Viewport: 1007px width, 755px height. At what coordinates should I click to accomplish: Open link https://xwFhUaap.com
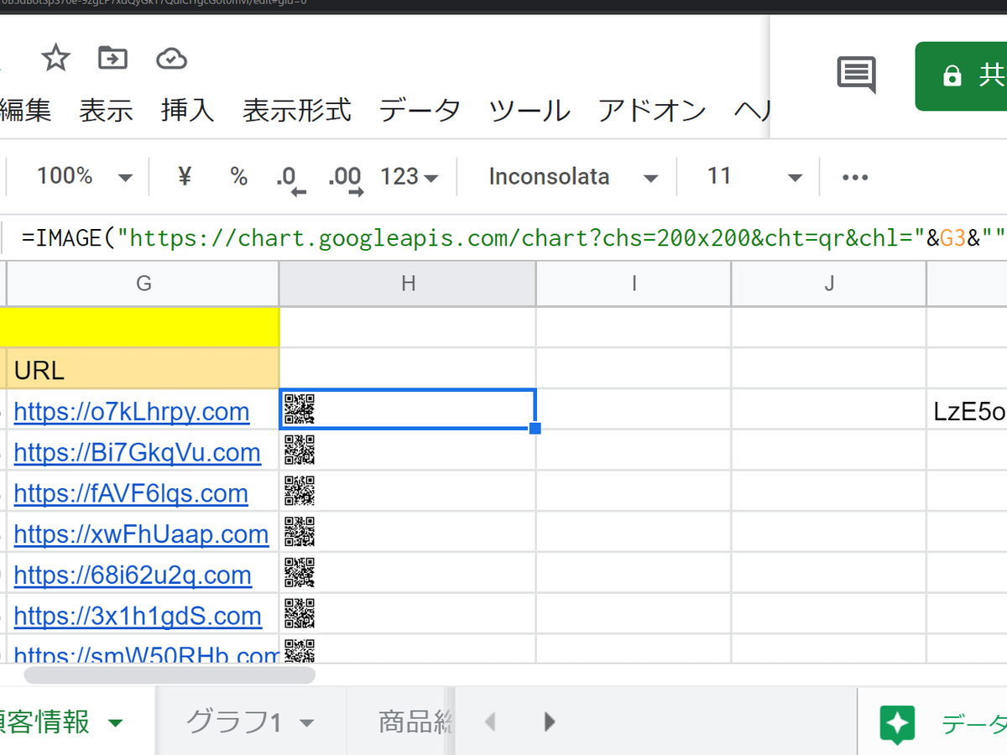click(141, 534)
